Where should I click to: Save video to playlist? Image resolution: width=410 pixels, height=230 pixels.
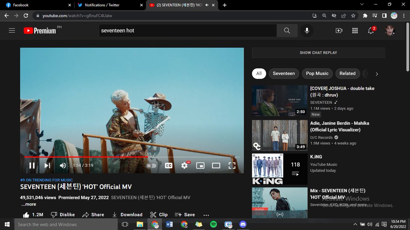[184, 215]
